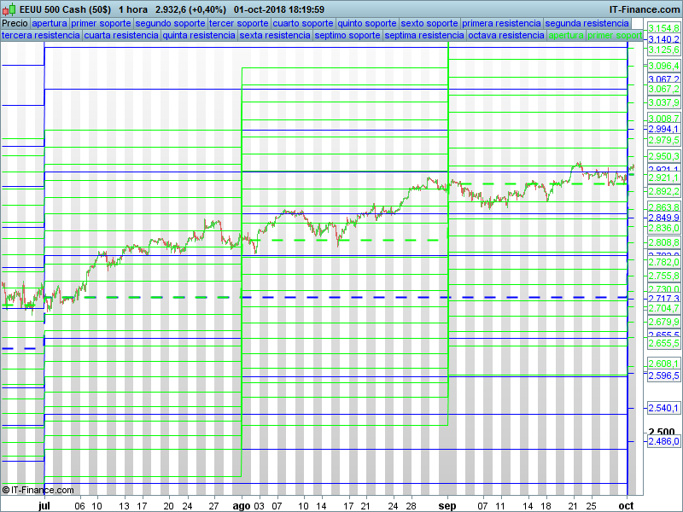The width and height of the screenshot is (683, 512).
Task: Click the ago month marker on time axis
Action: (242, 506)
